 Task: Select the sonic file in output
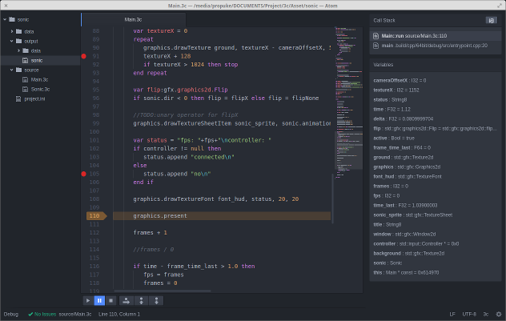tap(40, 60)
